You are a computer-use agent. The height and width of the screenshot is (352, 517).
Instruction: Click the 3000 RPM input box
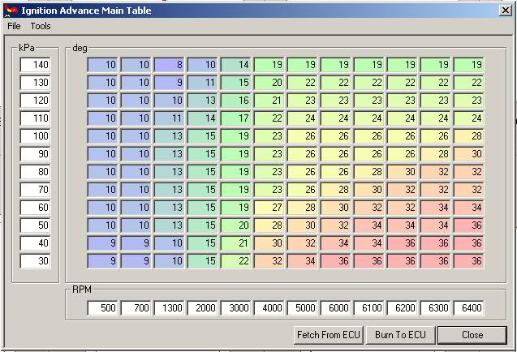[x=235, y=308]
